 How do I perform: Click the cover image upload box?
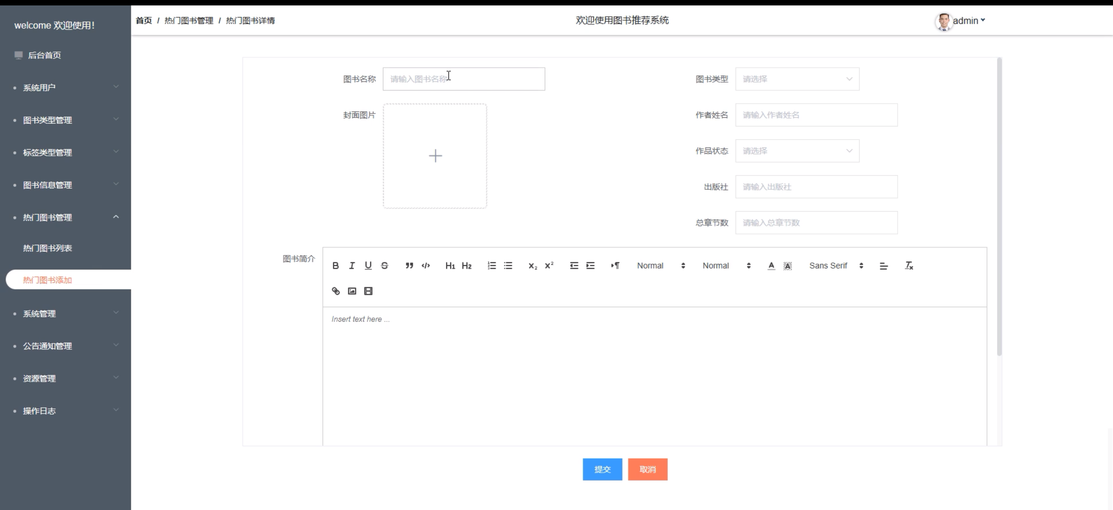tap(435, 156)
